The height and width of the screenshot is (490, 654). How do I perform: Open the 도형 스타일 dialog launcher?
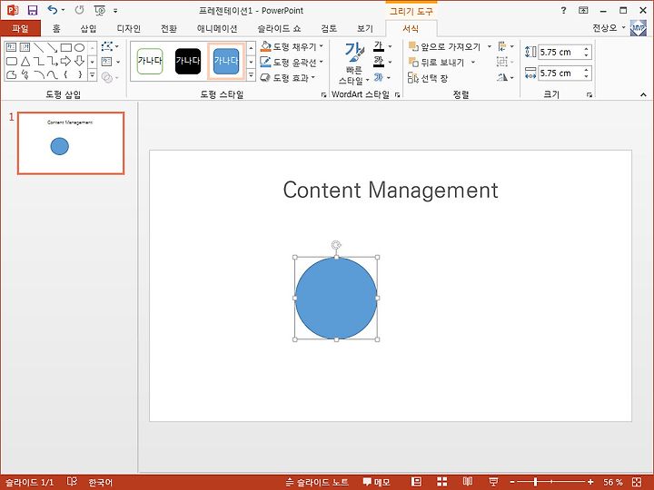[x=323, y=95]
